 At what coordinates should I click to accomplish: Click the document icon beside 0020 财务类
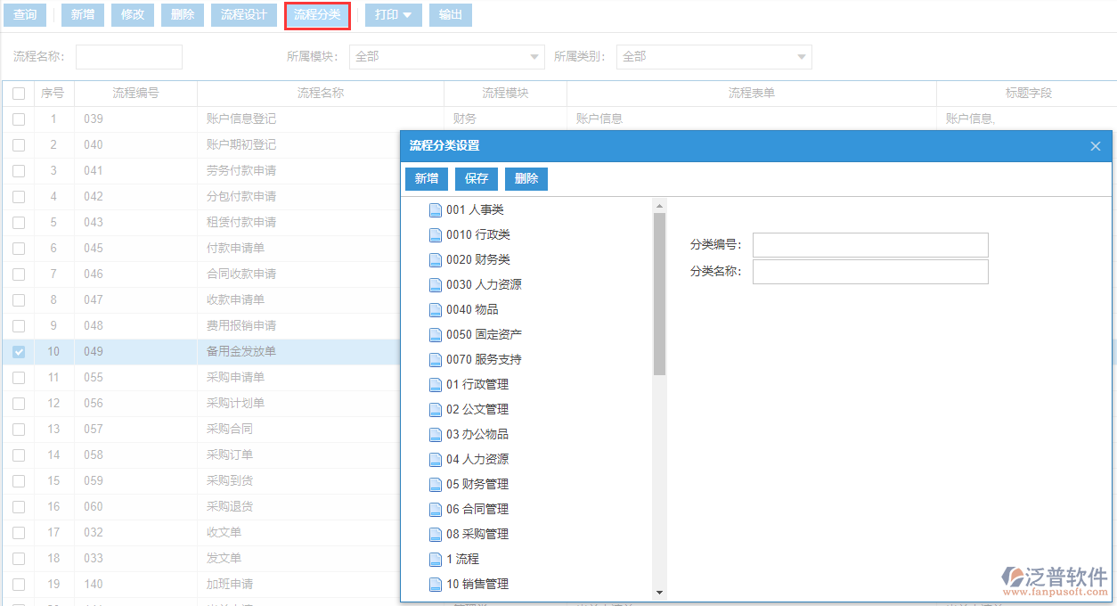tap(436, 260)
